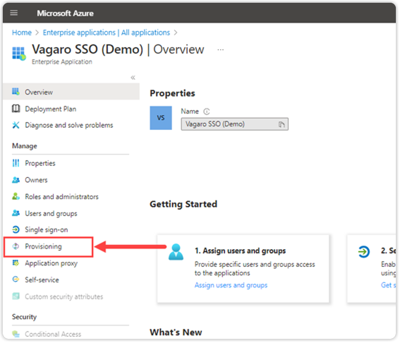This screenshot has height=342, width=399.
Task: Open the hamburger portal menu
Action: pyautogui.click(x=14, y=13)
